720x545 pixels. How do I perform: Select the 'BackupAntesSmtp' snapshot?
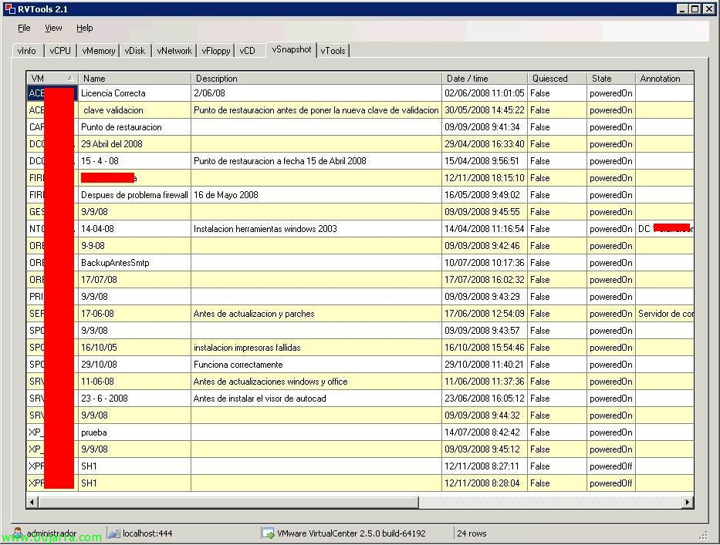click(x=115, y=263)
